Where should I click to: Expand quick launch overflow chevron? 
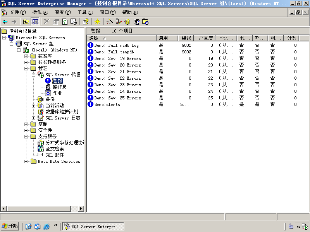[x=56, y=225]
